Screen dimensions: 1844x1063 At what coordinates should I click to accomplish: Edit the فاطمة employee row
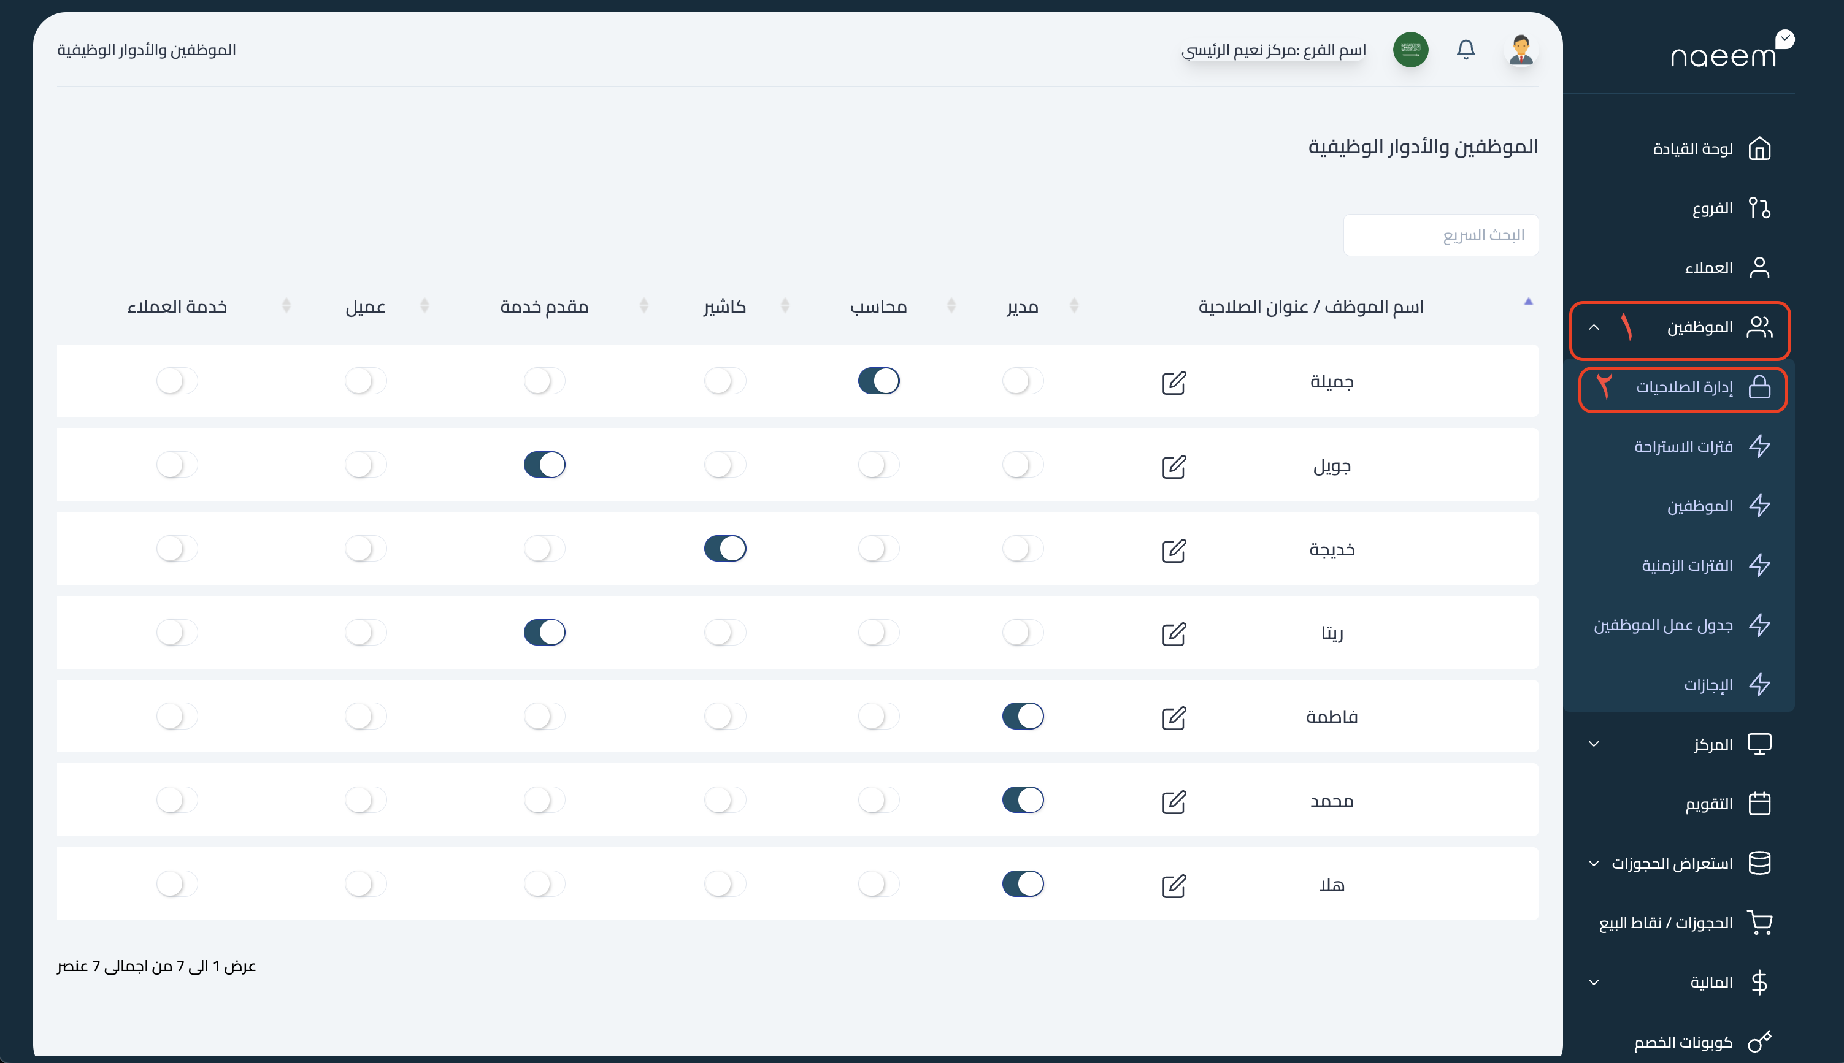click(x=1174, y=718)
